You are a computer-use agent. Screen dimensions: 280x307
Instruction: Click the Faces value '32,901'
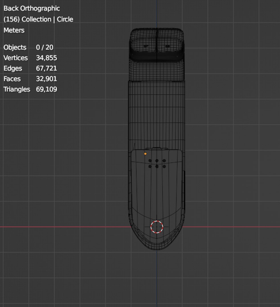[x=46, y=79]
